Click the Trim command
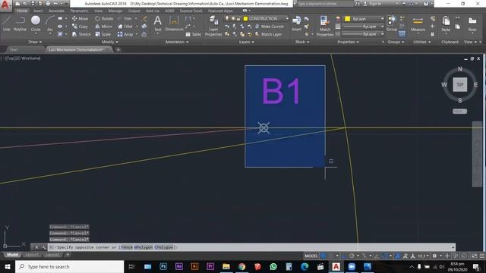Image resolution: width=486 pixels, height=273 pixels. click(x=125, y=18)
